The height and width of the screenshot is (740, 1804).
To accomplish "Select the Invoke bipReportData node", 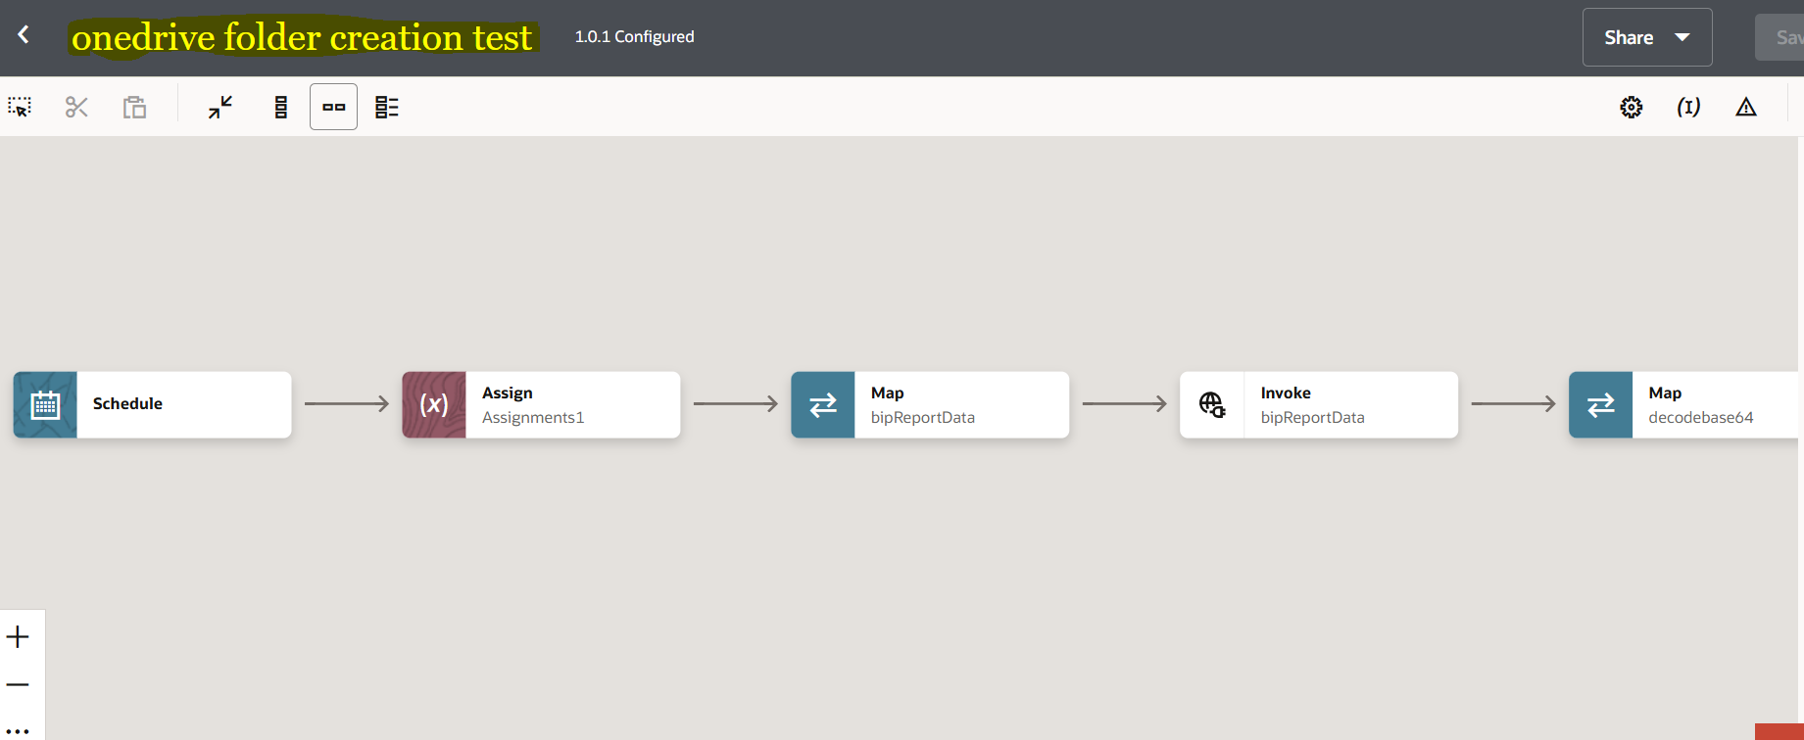I will pyautogui.click(x=1320, y=404).
